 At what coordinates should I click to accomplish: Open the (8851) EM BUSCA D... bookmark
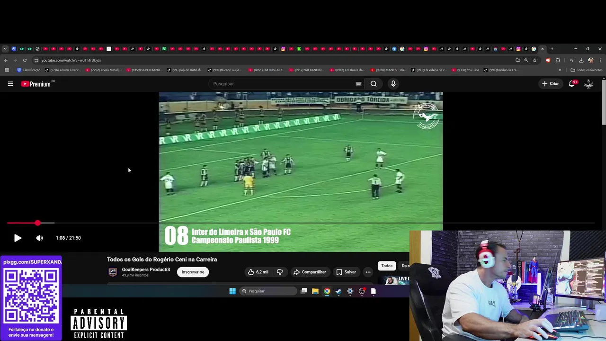coord(266,70)
